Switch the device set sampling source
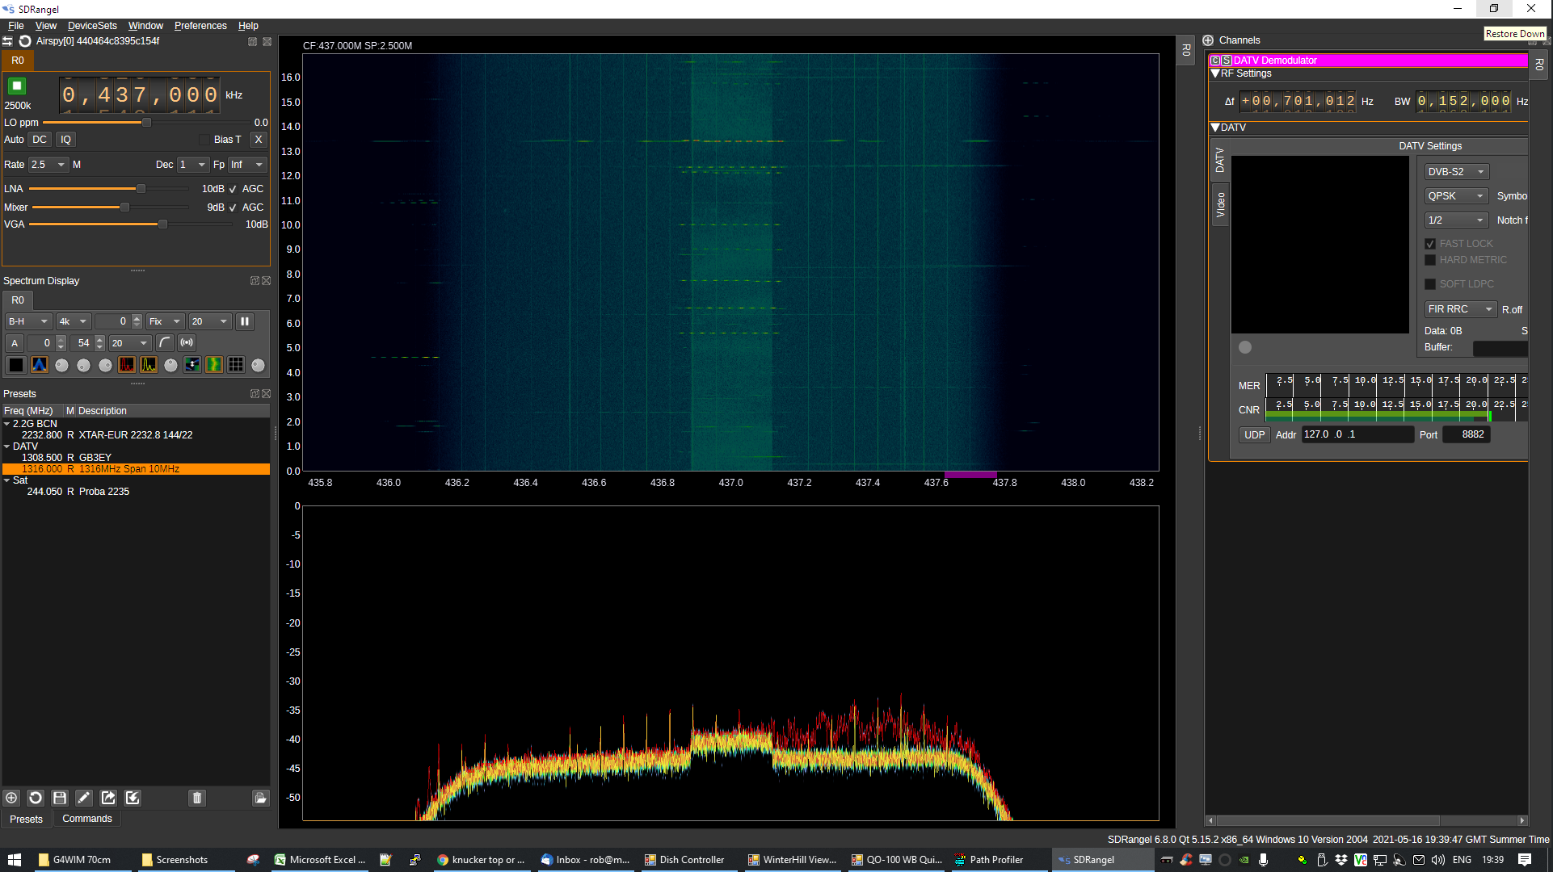 click(x=7, y=41)
